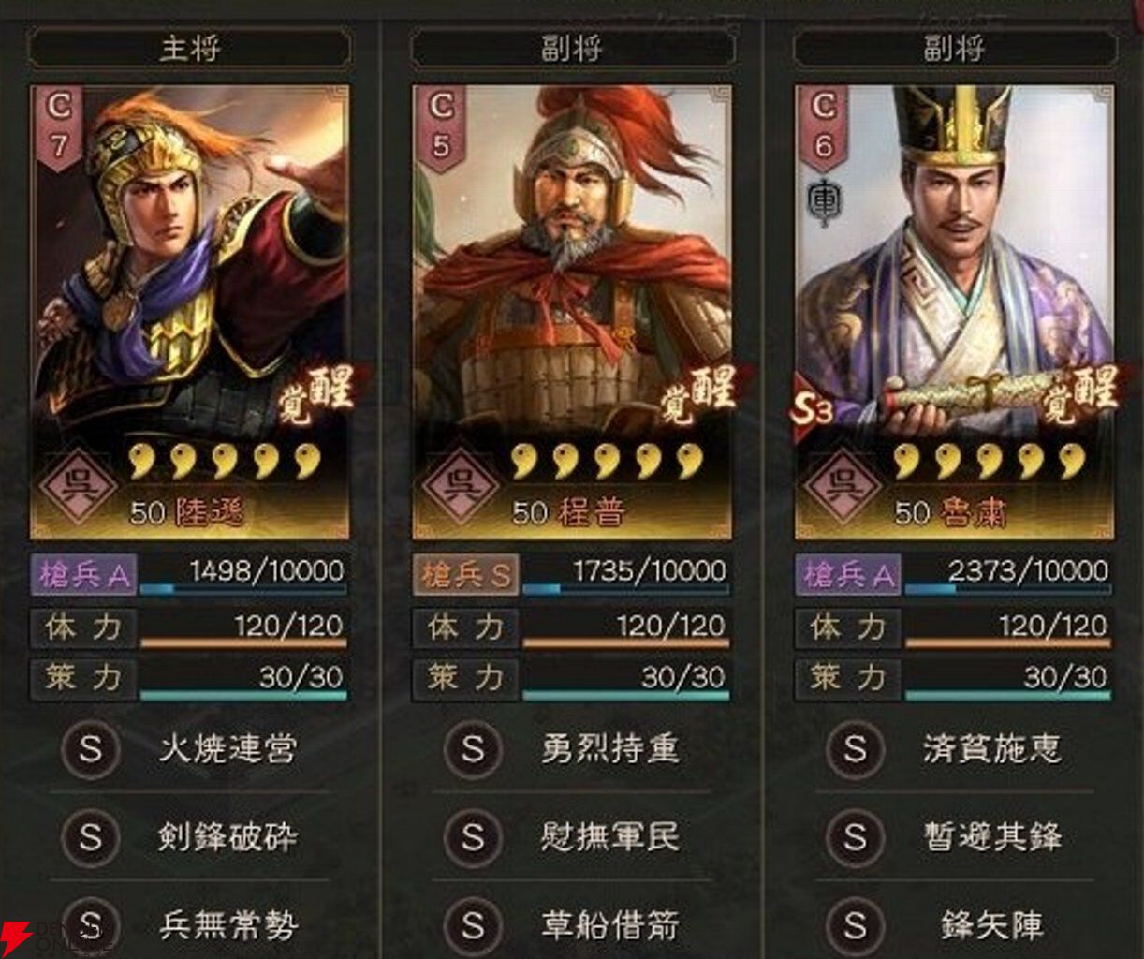Click the S rank icon beside 火焼連営
1144x959 pixels.
click(90, 749)
